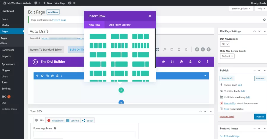This screenshot has width=267, height=139.
Task: Open the Yoast Social tab
Action: pyautogui.click(x=88, y=120)
